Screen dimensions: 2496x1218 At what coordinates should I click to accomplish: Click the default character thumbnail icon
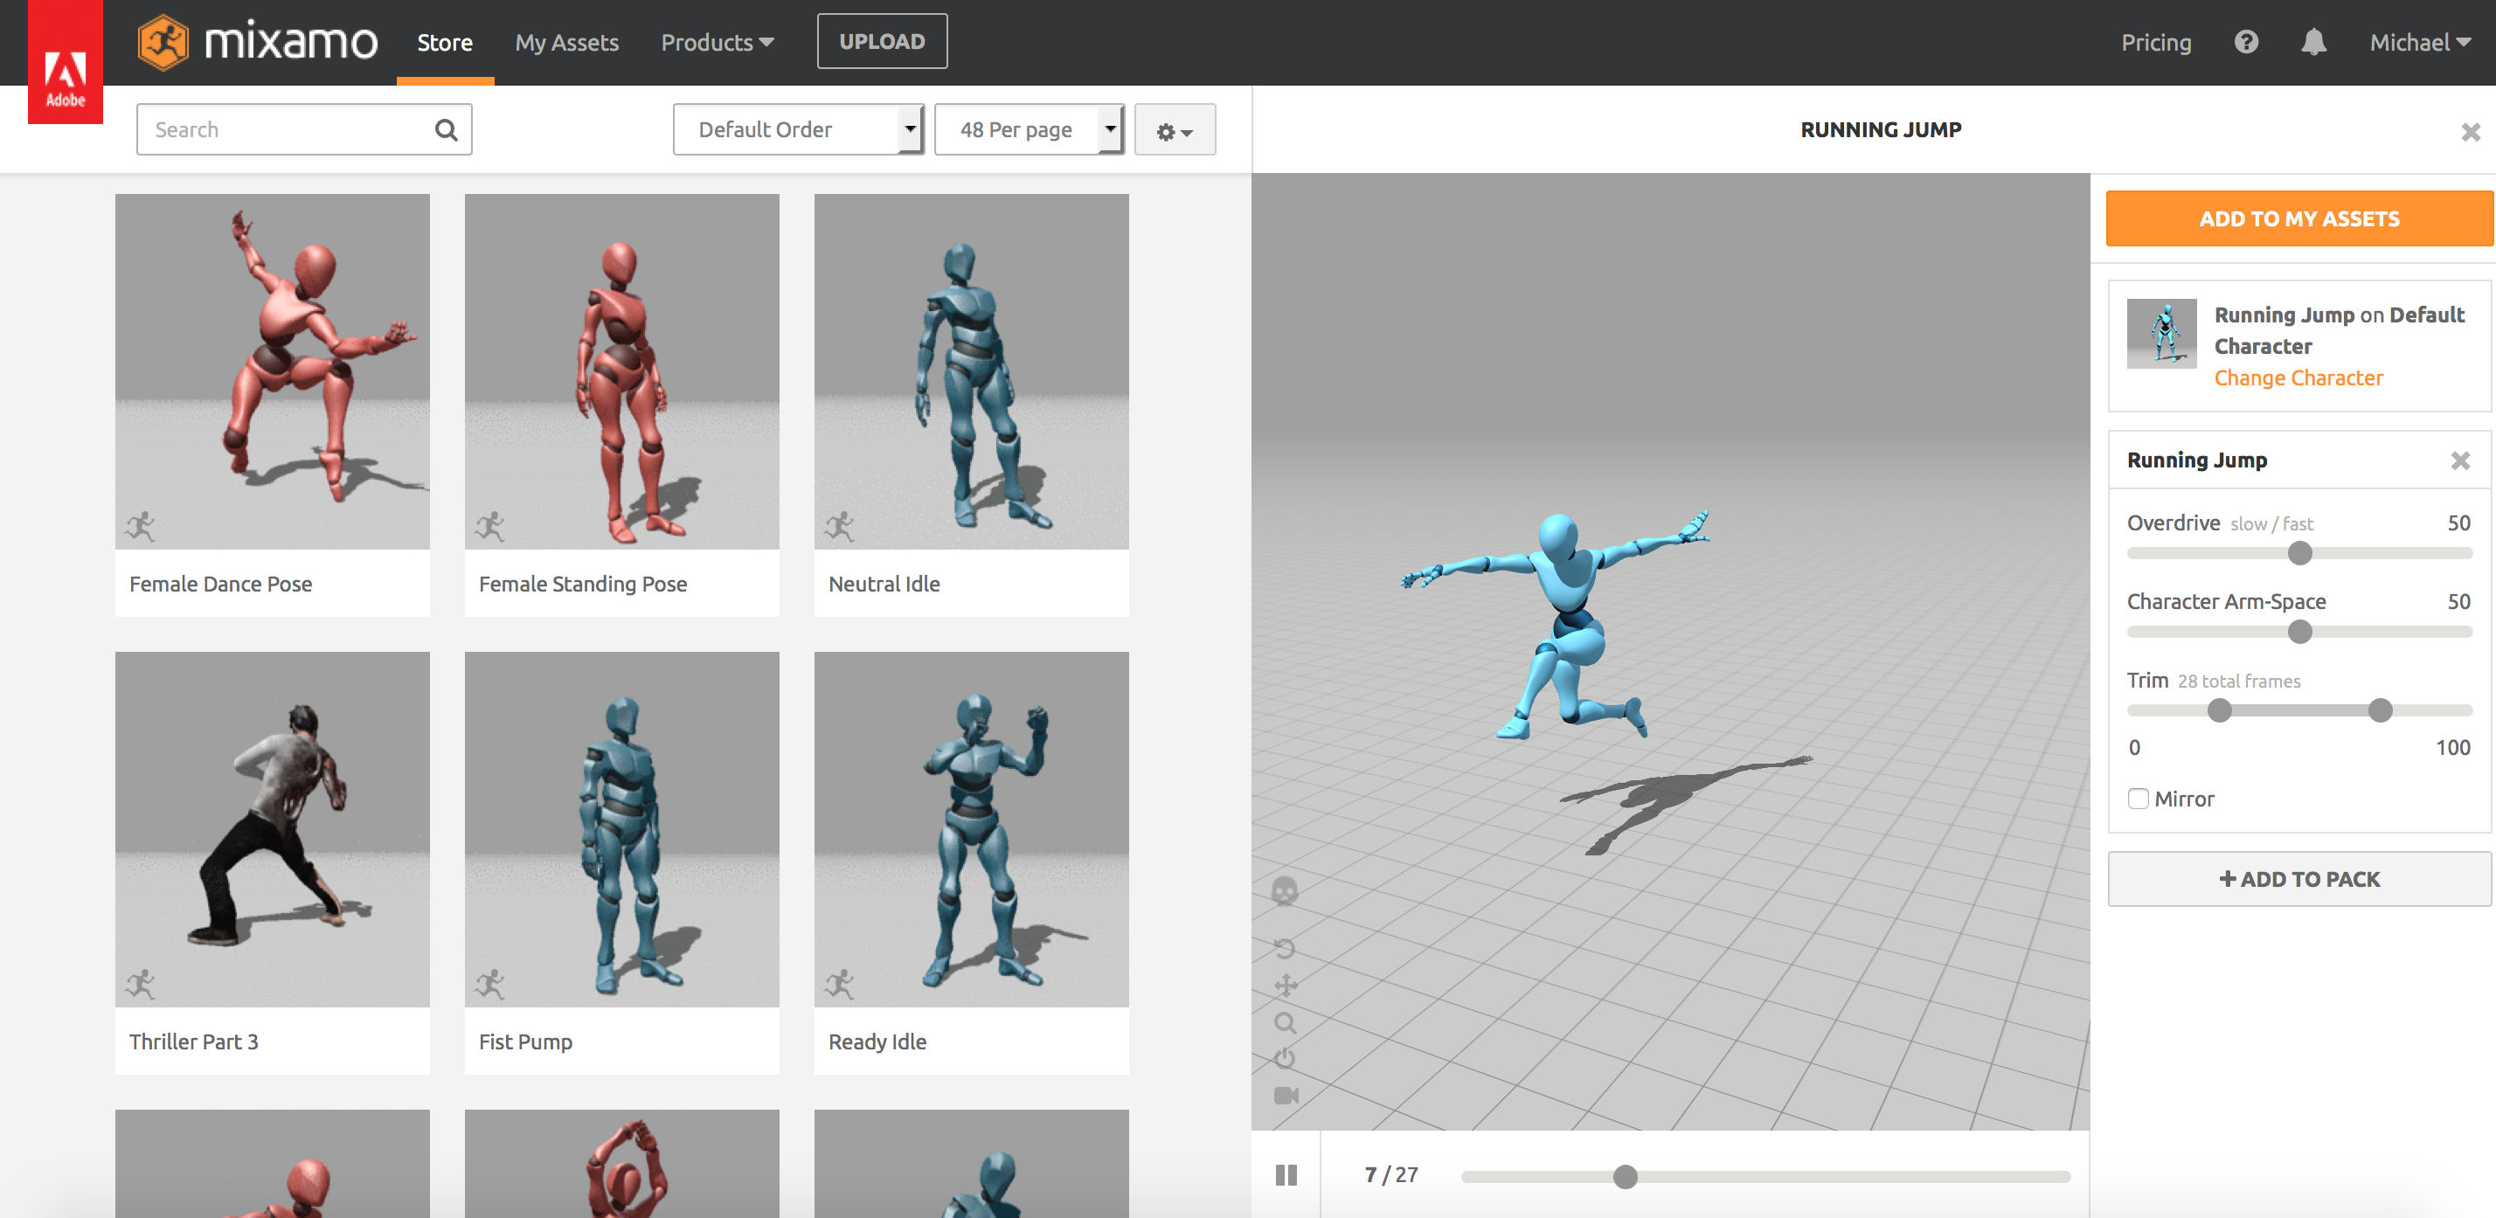pyautogui.click(x=2162, y=333)
